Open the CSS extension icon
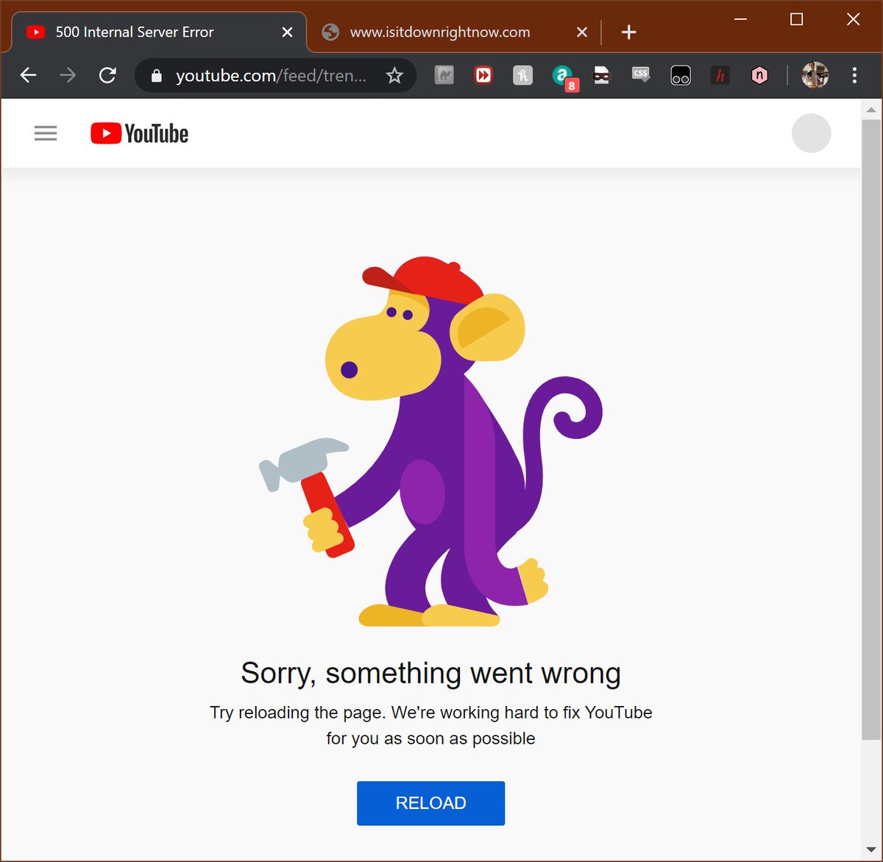This screenshot has height=862, width=883. tap(641, 75)
